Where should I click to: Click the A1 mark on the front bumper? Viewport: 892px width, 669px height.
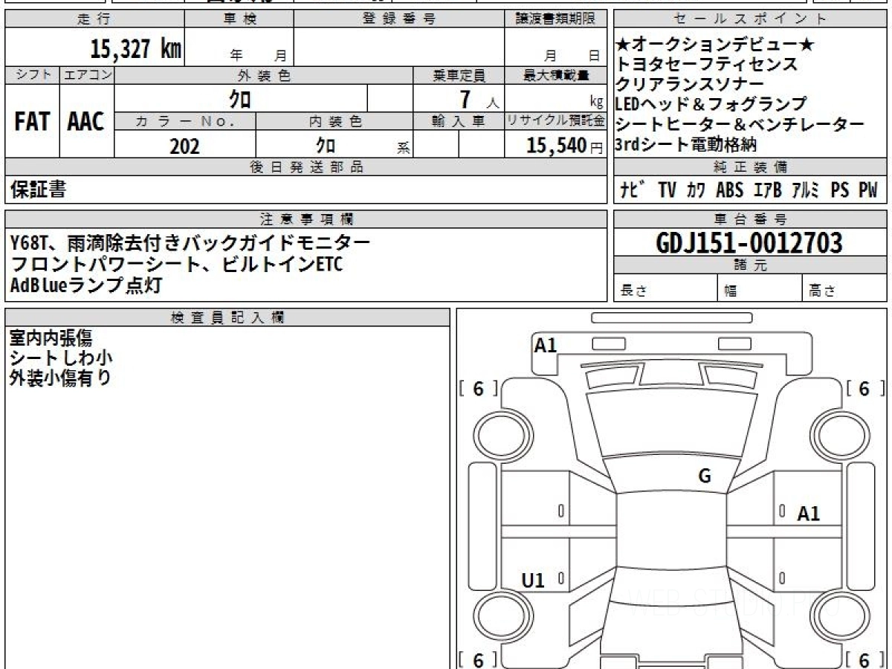(x=546, y=345)
